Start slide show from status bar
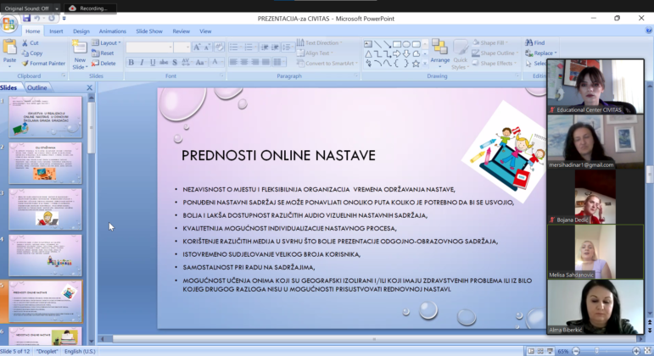The image size is (654, 356). pyautogui.click(x=550, y=352)
